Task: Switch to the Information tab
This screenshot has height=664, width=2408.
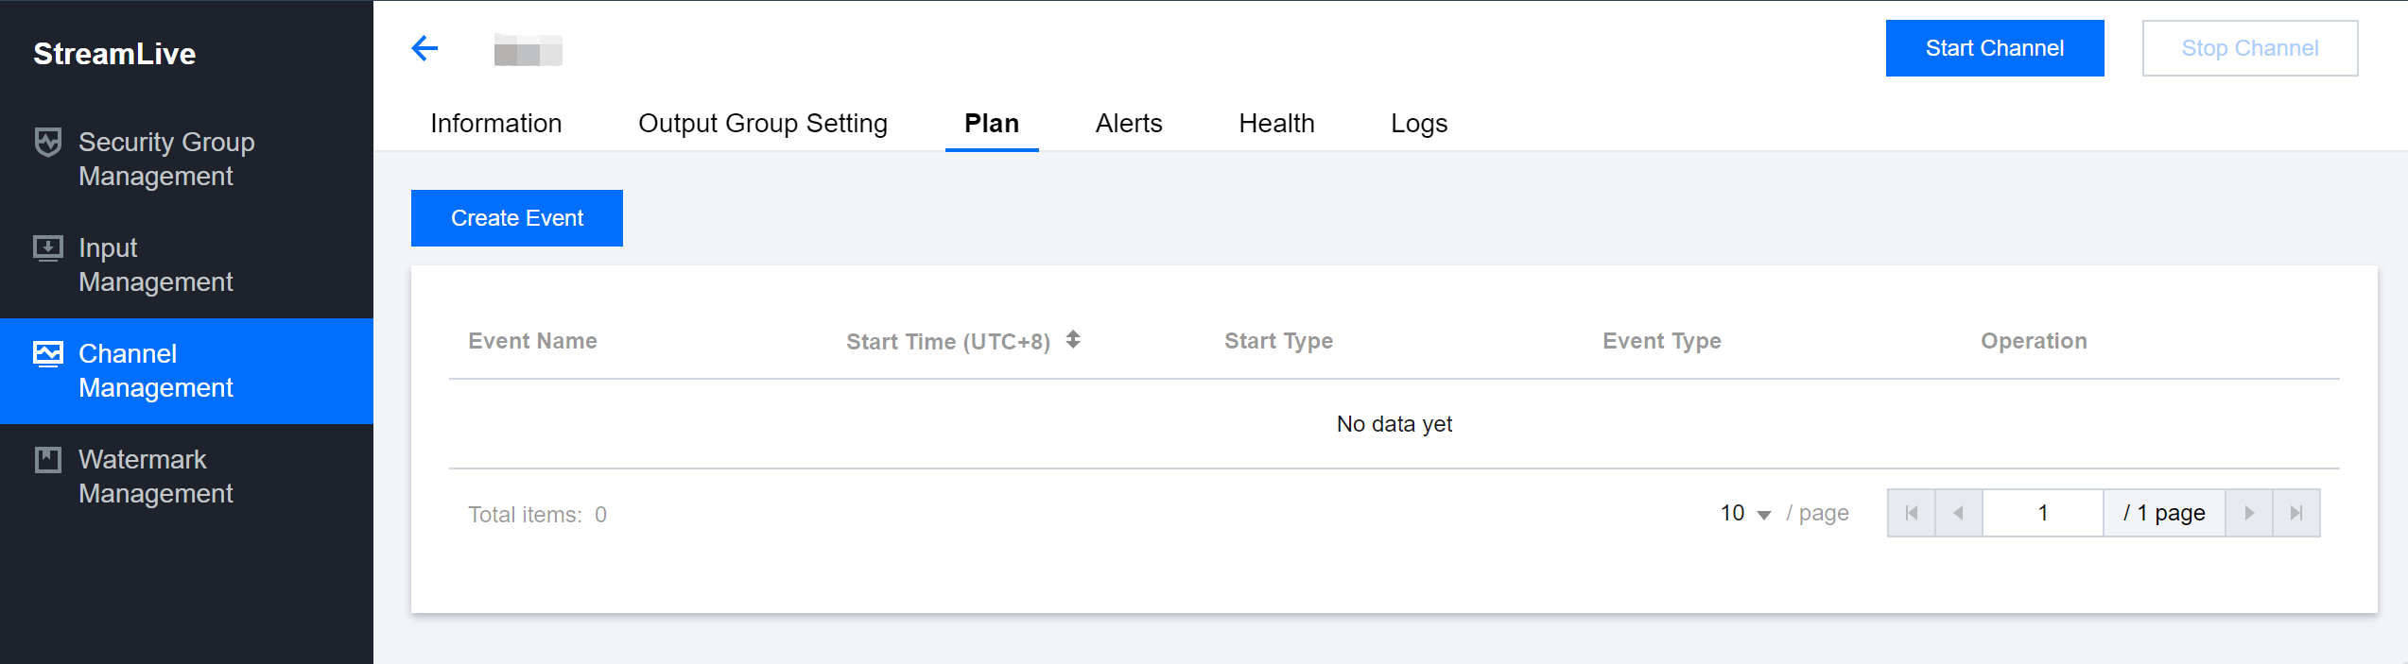Action: [495, 123]
